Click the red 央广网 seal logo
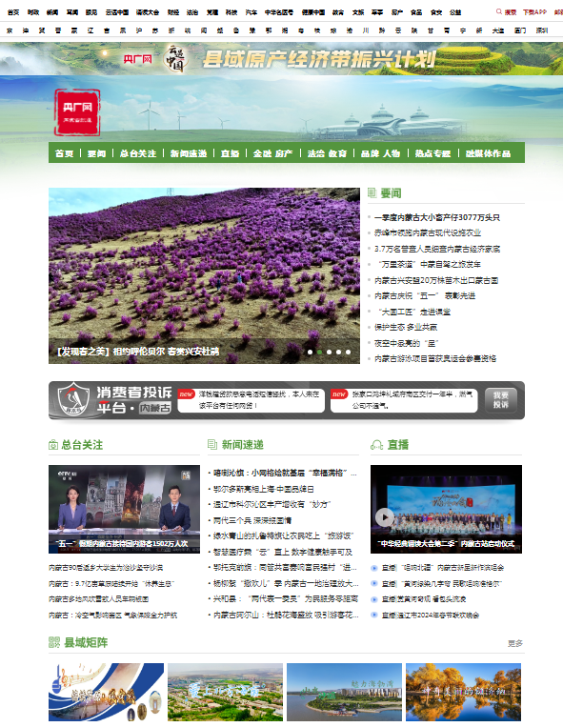Image resolution: width=563 pixels, height=727 pixels. click(77, 112)
